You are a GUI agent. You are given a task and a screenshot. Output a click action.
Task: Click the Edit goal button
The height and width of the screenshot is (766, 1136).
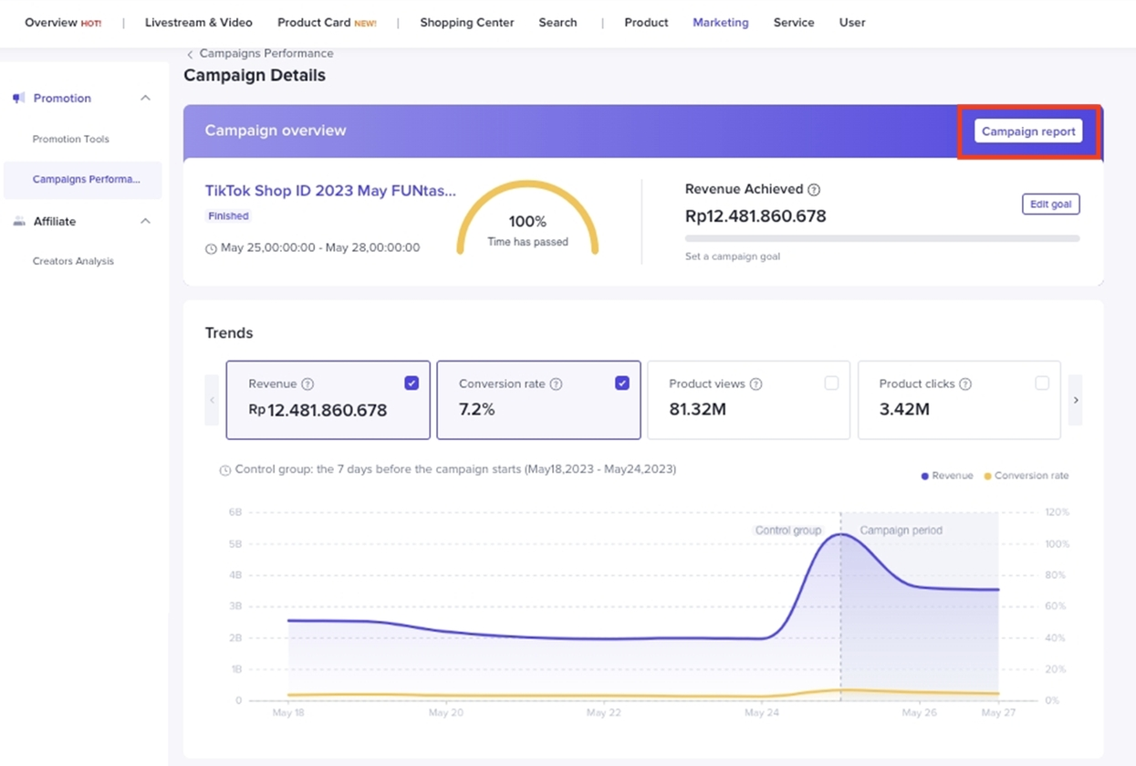[1050, 205]
